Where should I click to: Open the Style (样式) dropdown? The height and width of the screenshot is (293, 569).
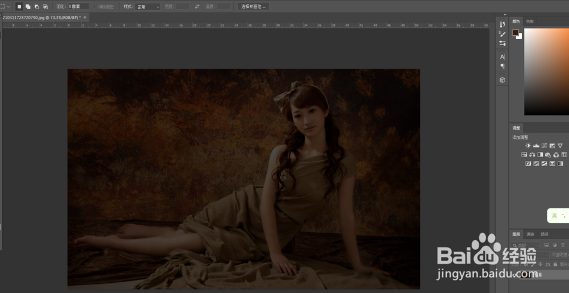click(x=149, y=6)
